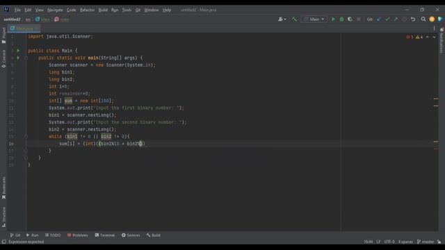Open the Structure tool window from the sidebar
445x250 pixels.
click(3, 217)
